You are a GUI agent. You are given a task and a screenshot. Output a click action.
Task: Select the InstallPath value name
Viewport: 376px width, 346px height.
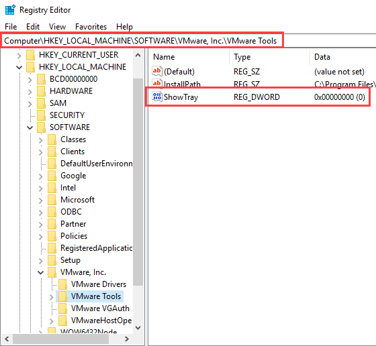pyautogui.click(x=182, y=84)
